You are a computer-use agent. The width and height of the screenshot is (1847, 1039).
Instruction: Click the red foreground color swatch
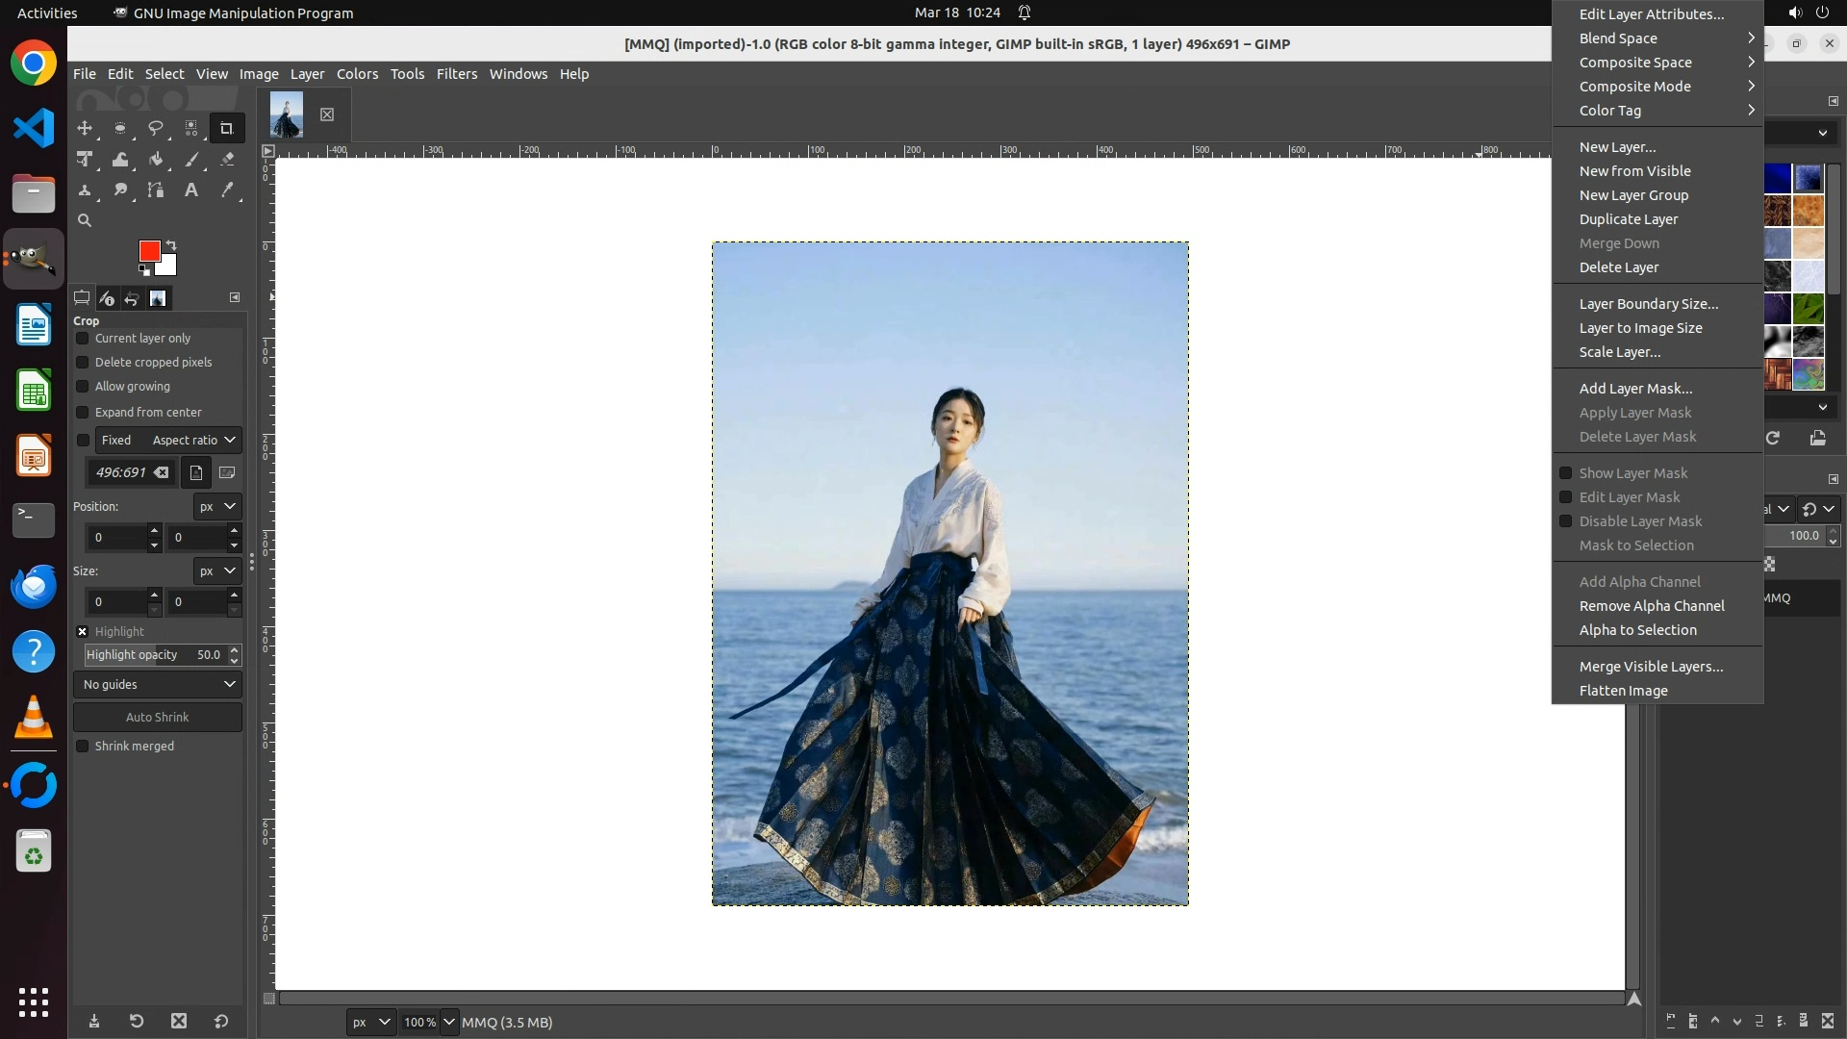[148, 250]
